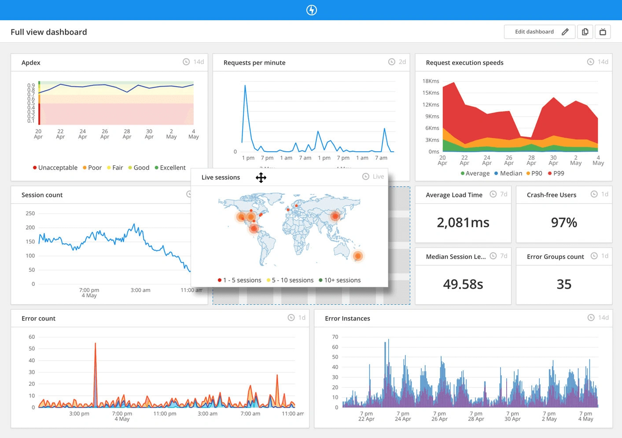Click the Full view dashboard heading
Screen dimensions: 622x438
coord(49,32)
